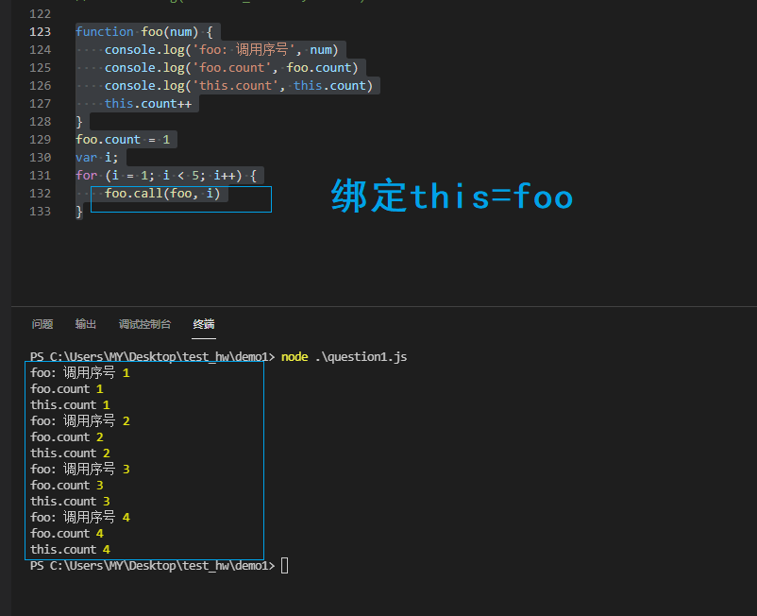Click terminal output 'this.count 2'
The height and width of the screenshot is (616, 757).
click(x=70, y=453)
